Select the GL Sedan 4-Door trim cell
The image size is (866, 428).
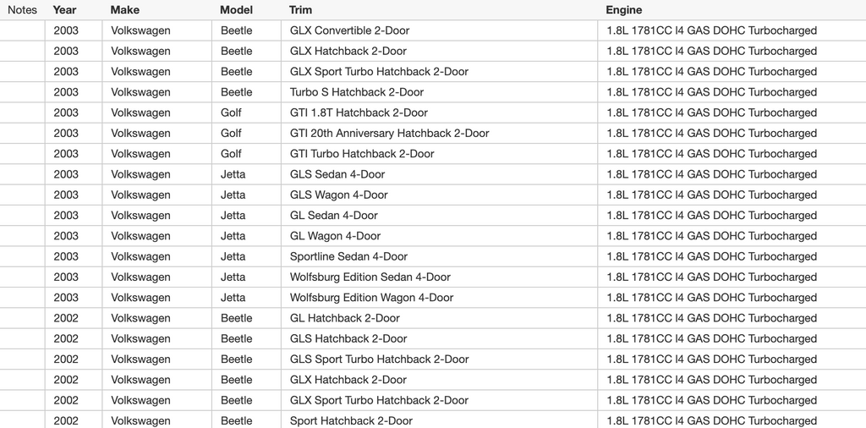click(334, 216)
